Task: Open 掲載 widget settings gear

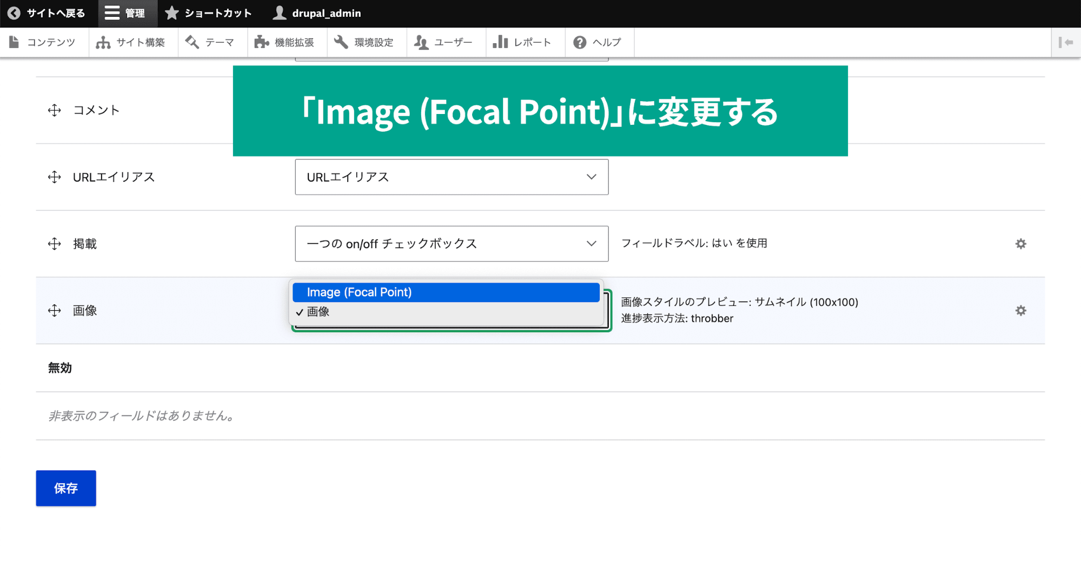Action: (x=1020, y=244)
